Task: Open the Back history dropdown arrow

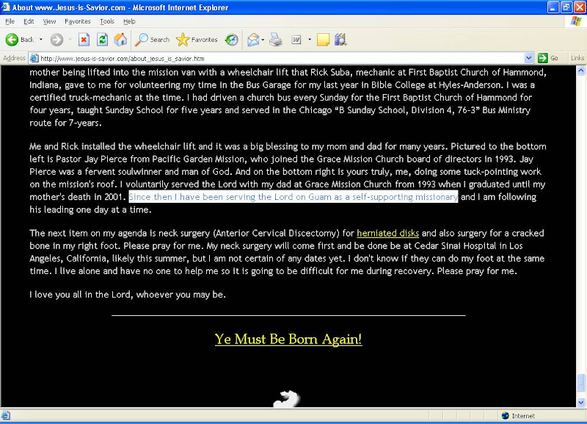Action: (41, 40)
